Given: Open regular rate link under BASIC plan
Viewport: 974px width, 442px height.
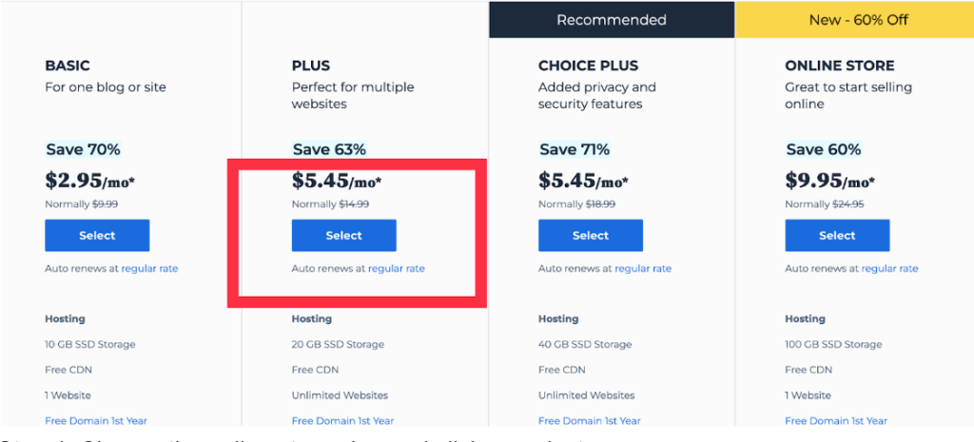Looking at the screenshot, I should pyautogui.click(x=149, y=269).
